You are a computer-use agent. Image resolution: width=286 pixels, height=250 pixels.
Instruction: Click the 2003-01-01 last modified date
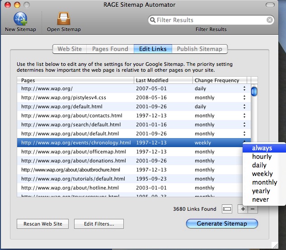151,188
